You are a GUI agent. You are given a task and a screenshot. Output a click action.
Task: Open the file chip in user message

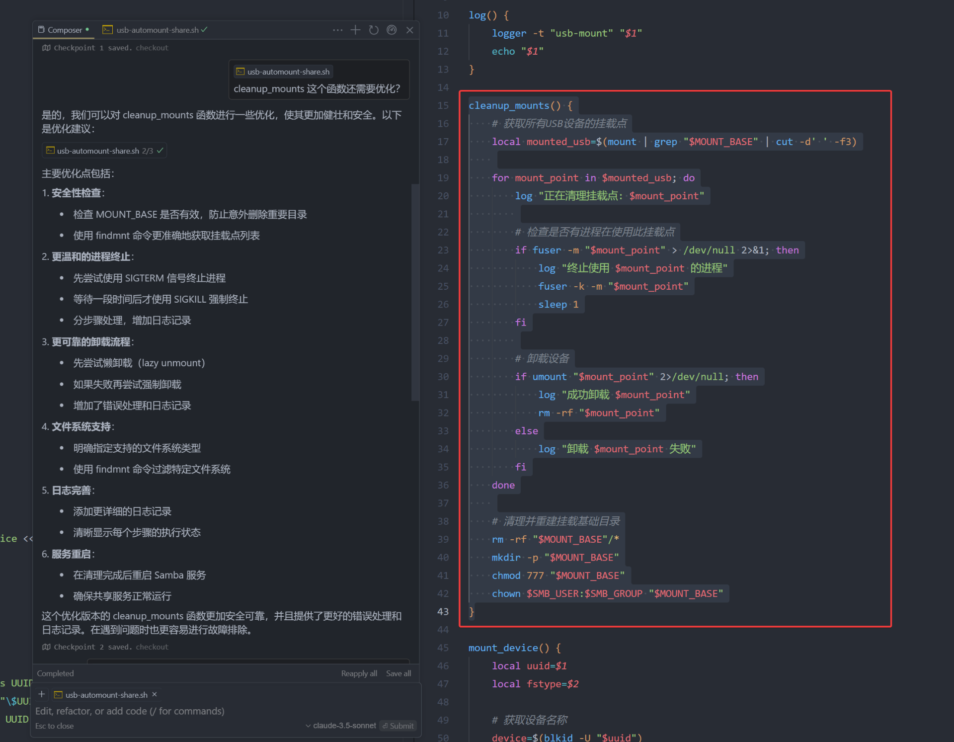283,72
